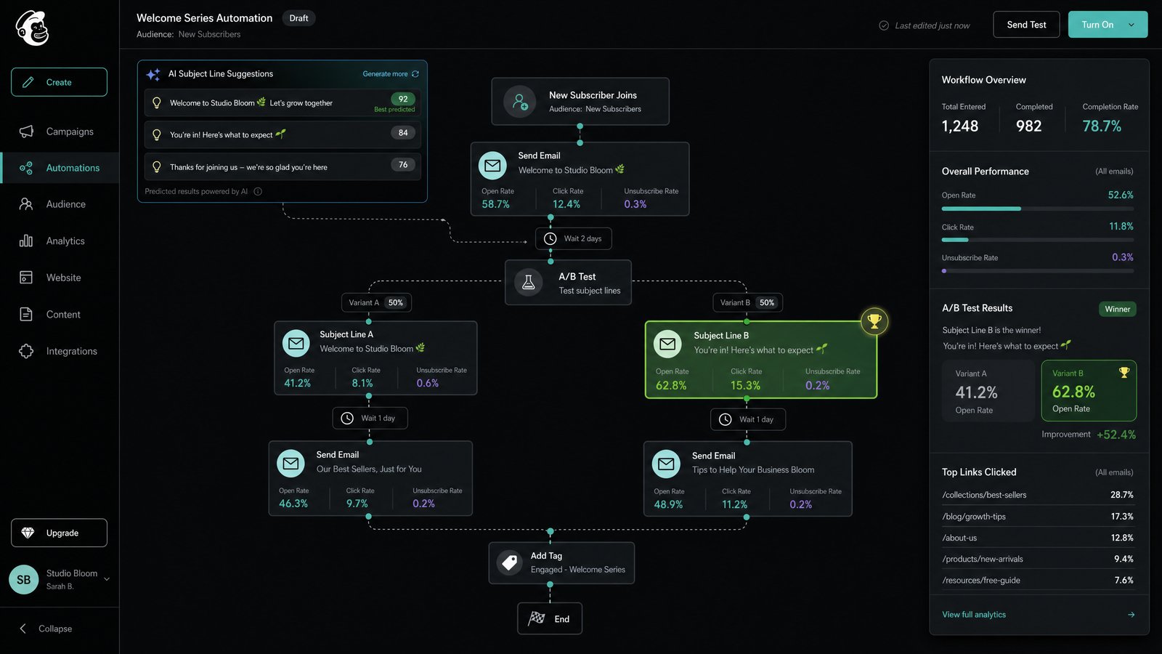Click the Open Rate progress bar
The width and height of the screenshot is (1162, 654).
pyautogui.click(x=1038, y=209)
